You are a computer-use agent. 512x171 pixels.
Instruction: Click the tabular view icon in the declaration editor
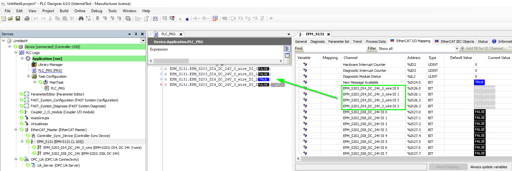coord(287,56)
